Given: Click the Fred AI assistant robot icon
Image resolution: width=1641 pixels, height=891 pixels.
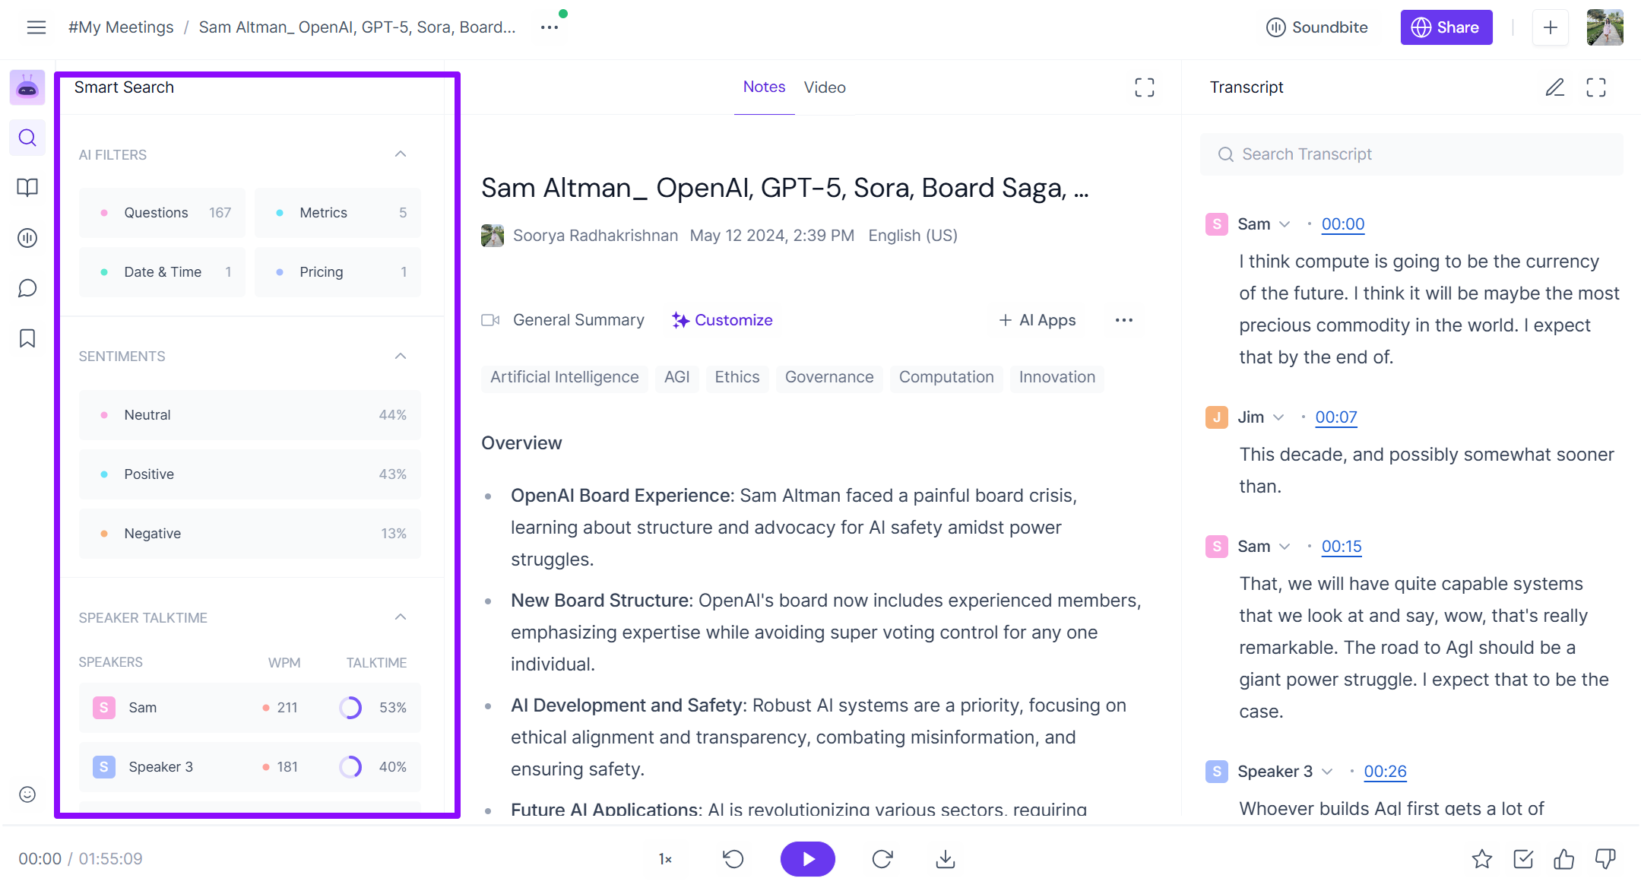Looking at the screenshot, I should (27, 87).
